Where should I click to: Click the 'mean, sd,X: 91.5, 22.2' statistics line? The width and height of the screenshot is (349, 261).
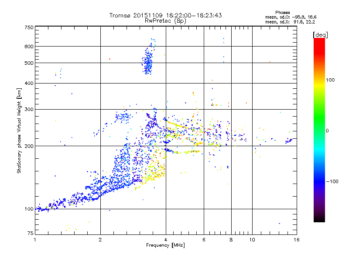coord(290,22)
